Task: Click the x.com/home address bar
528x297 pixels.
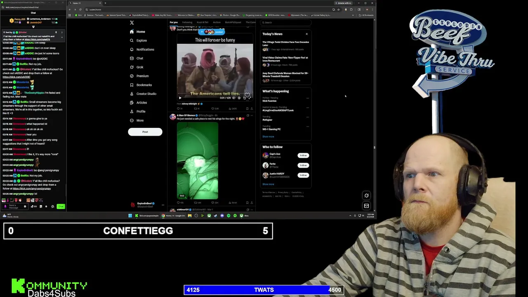Action: point(206,9)
